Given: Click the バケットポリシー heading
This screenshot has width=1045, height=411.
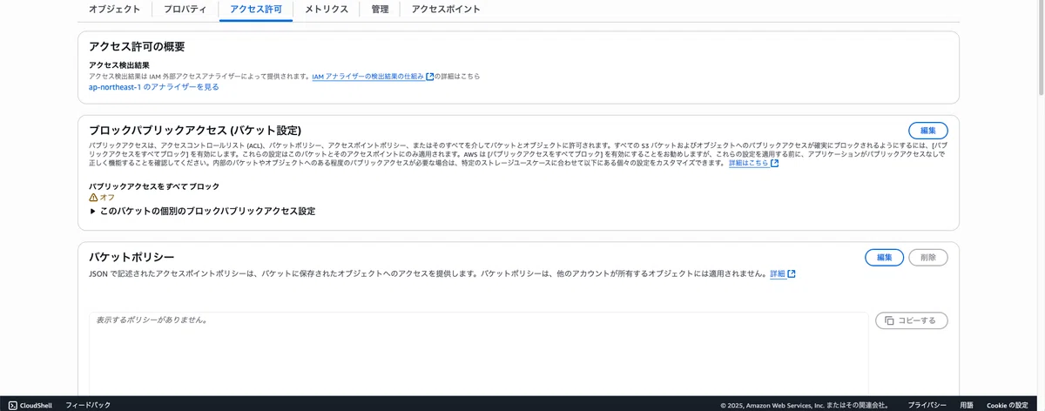Looking at the screenshot, I should (131, 257).
